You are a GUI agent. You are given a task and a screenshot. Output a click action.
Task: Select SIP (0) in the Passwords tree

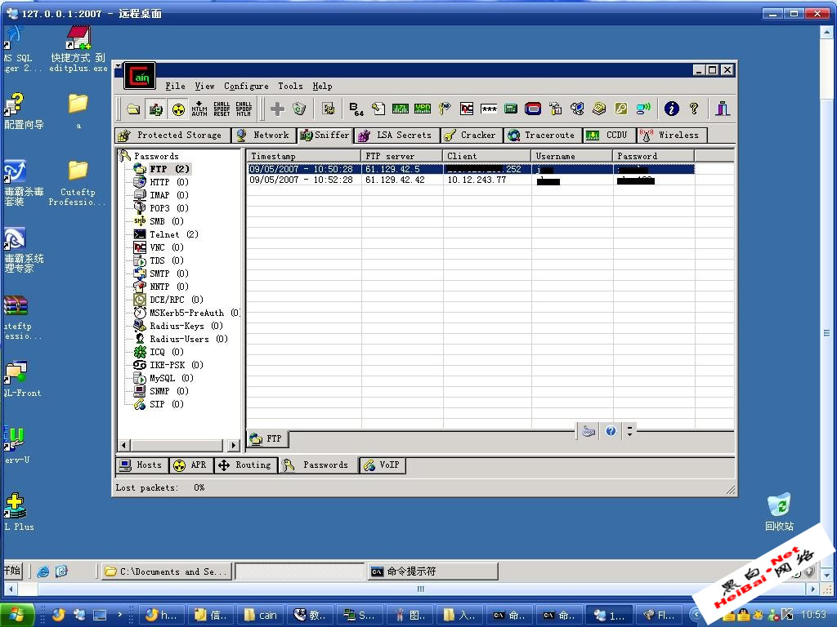(167, 404)
